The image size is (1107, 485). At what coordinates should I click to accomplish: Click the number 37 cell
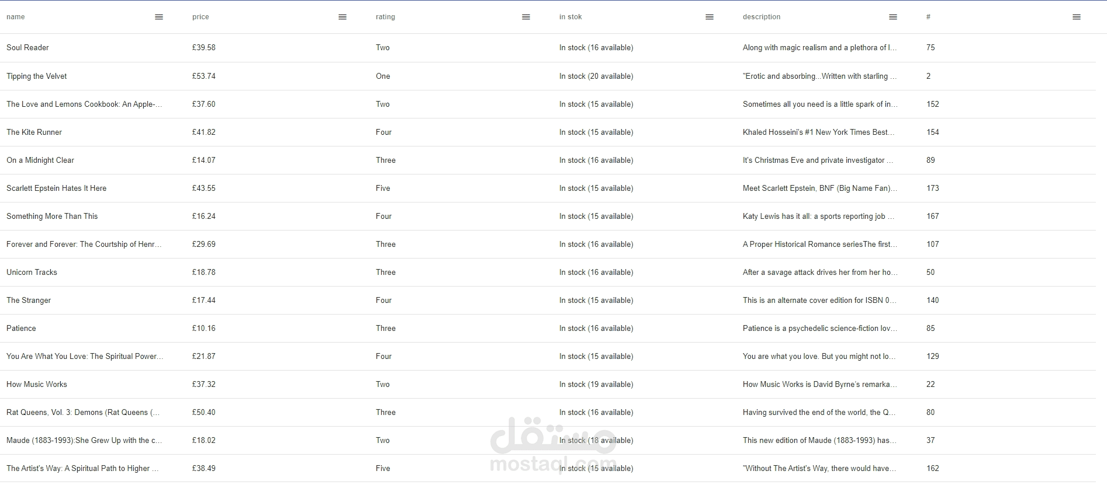930,441
